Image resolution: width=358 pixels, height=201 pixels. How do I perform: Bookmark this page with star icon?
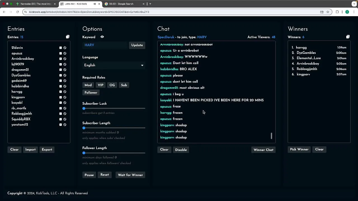coord(328,12)
